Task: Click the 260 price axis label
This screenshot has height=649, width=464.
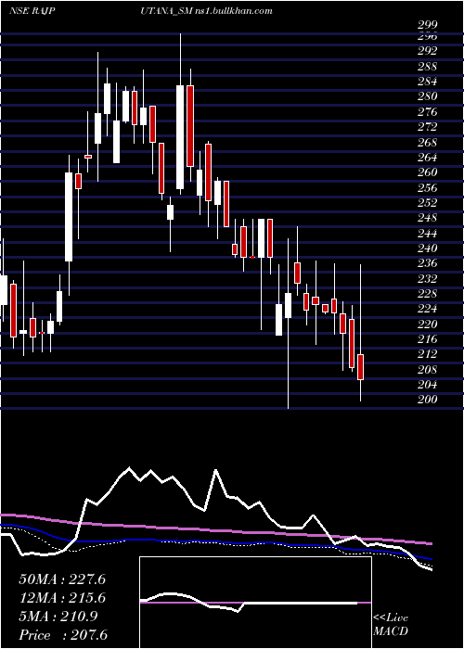Action: [x=428, y=172]
